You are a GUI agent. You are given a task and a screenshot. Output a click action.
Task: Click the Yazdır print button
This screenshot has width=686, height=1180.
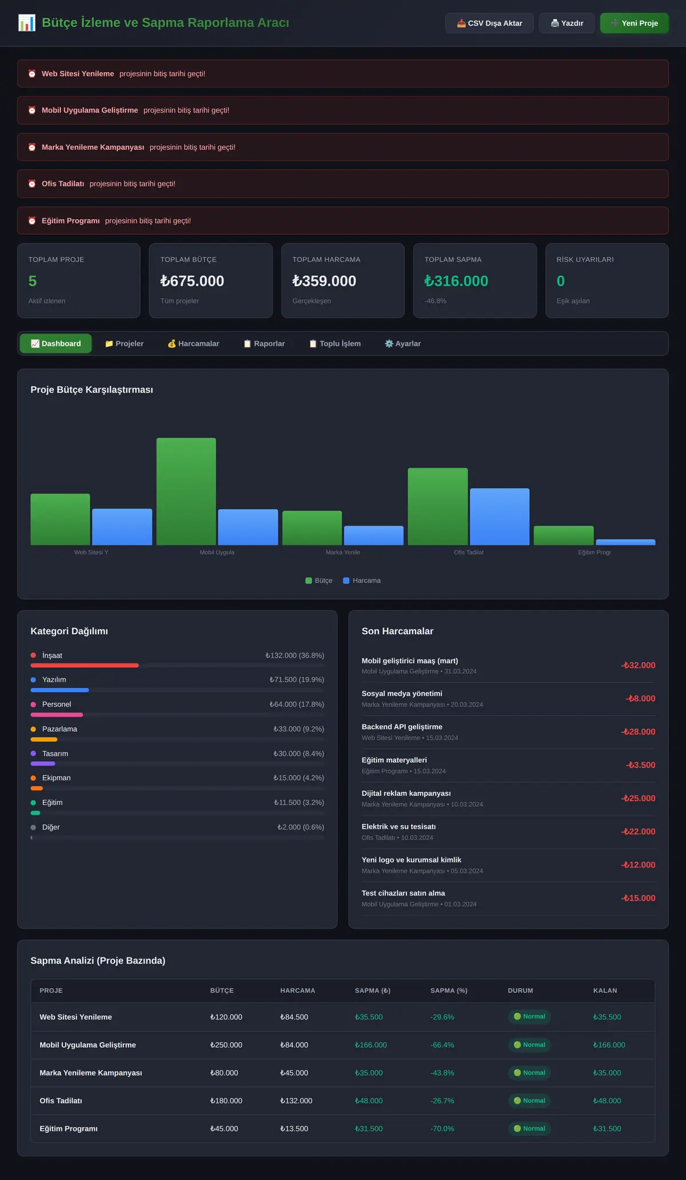(567, 23)
